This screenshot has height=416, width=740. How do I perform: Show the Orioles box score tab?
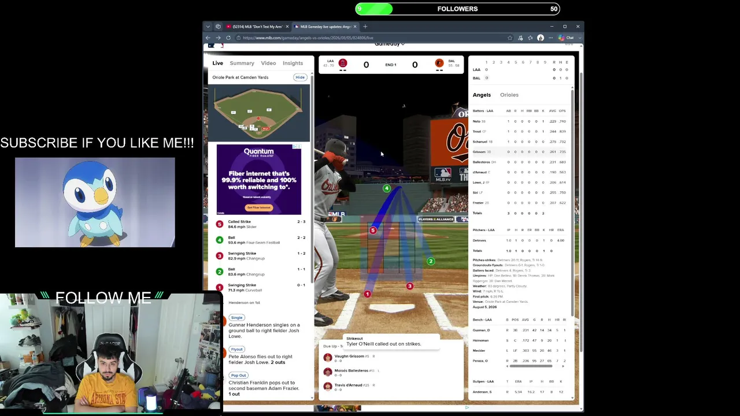(x=509, y=95)
